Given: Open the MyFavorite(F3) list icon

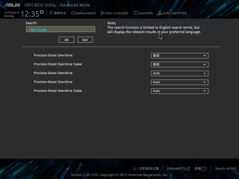Looking at the screenshot, I should (73, 13).
